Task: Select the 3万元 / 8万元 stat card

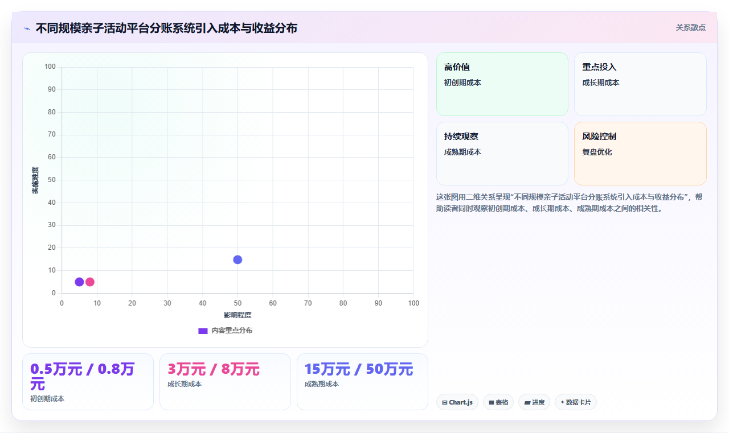Action: click(225, 382)
